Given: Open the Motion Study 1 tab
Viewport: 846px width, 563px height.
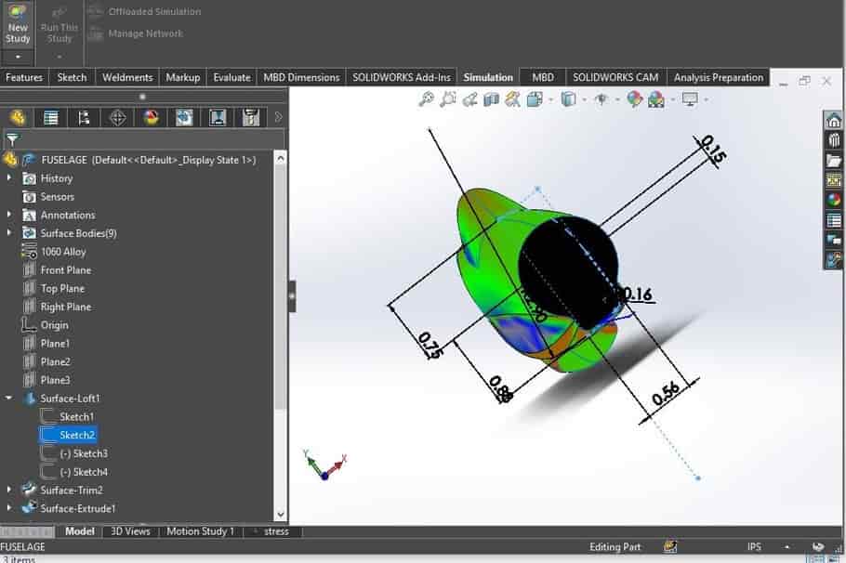Looking at the screenshot, I should pos(200,531).
